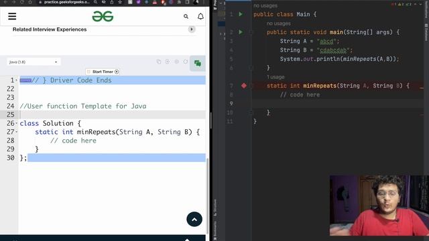This screenshot has width=429, height=241.
Task: Expand Related Interview Experiences arrow
Action: tap(192, 29)
